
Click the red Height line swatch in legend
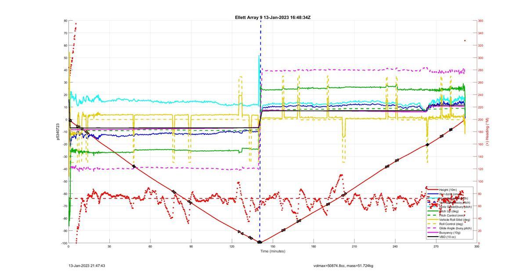pos(433,190)
